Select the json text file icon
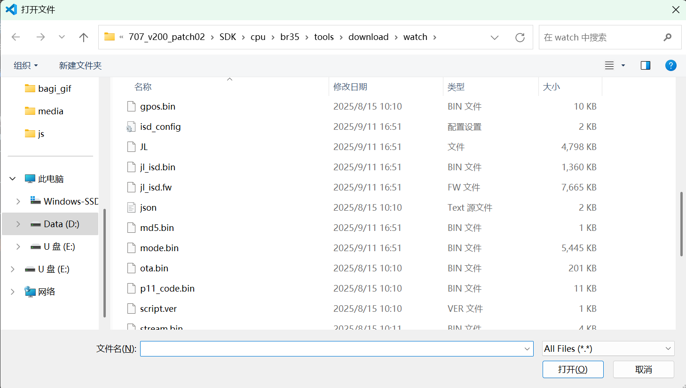Screen dimensions: 686x388 [x=132, y=208]
